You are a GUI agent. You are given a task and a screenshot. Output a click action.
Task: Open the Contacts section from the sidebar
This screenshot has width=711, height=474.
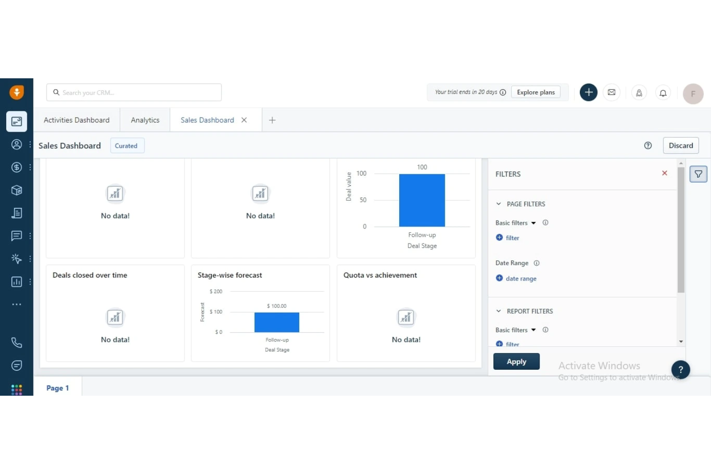click(x=17, y=144)
